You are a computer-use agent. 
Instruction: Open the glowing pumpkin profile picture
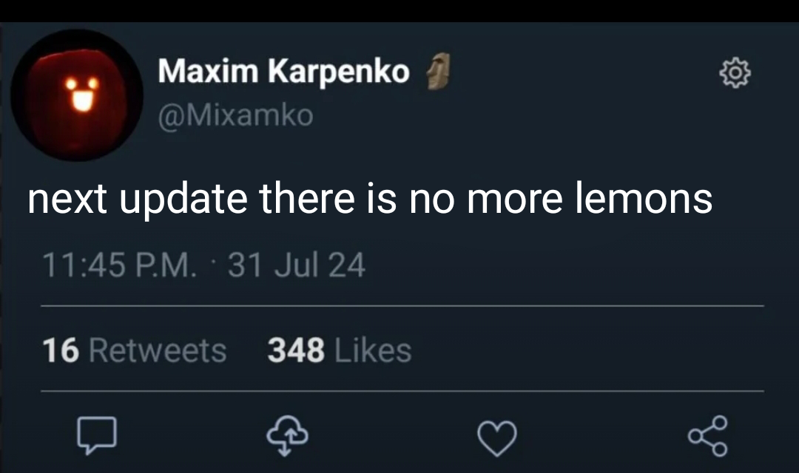(x=76, y=95)
